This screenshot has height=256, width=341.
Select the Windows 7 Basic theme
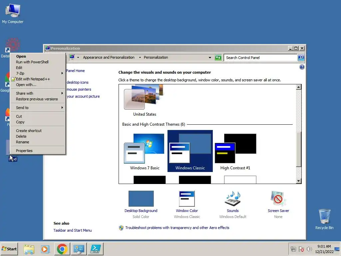click(x=145, y=151)
